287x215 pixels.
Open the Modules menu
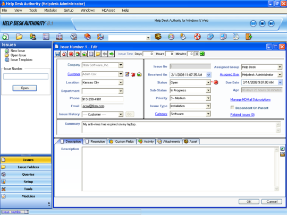(x=50, y=11)
